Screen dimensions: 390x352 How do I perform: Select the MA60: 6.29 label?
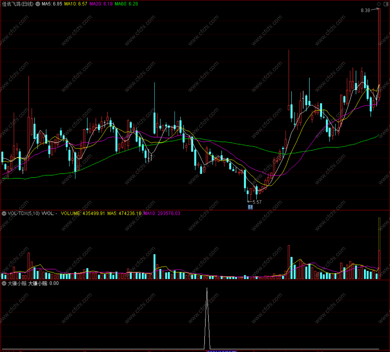[126, 4]
